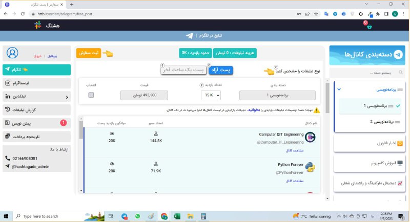The height and width of the screenshot is (222, 410).
Task: Switch to پست آزاد tab
Action: (221, 70)
